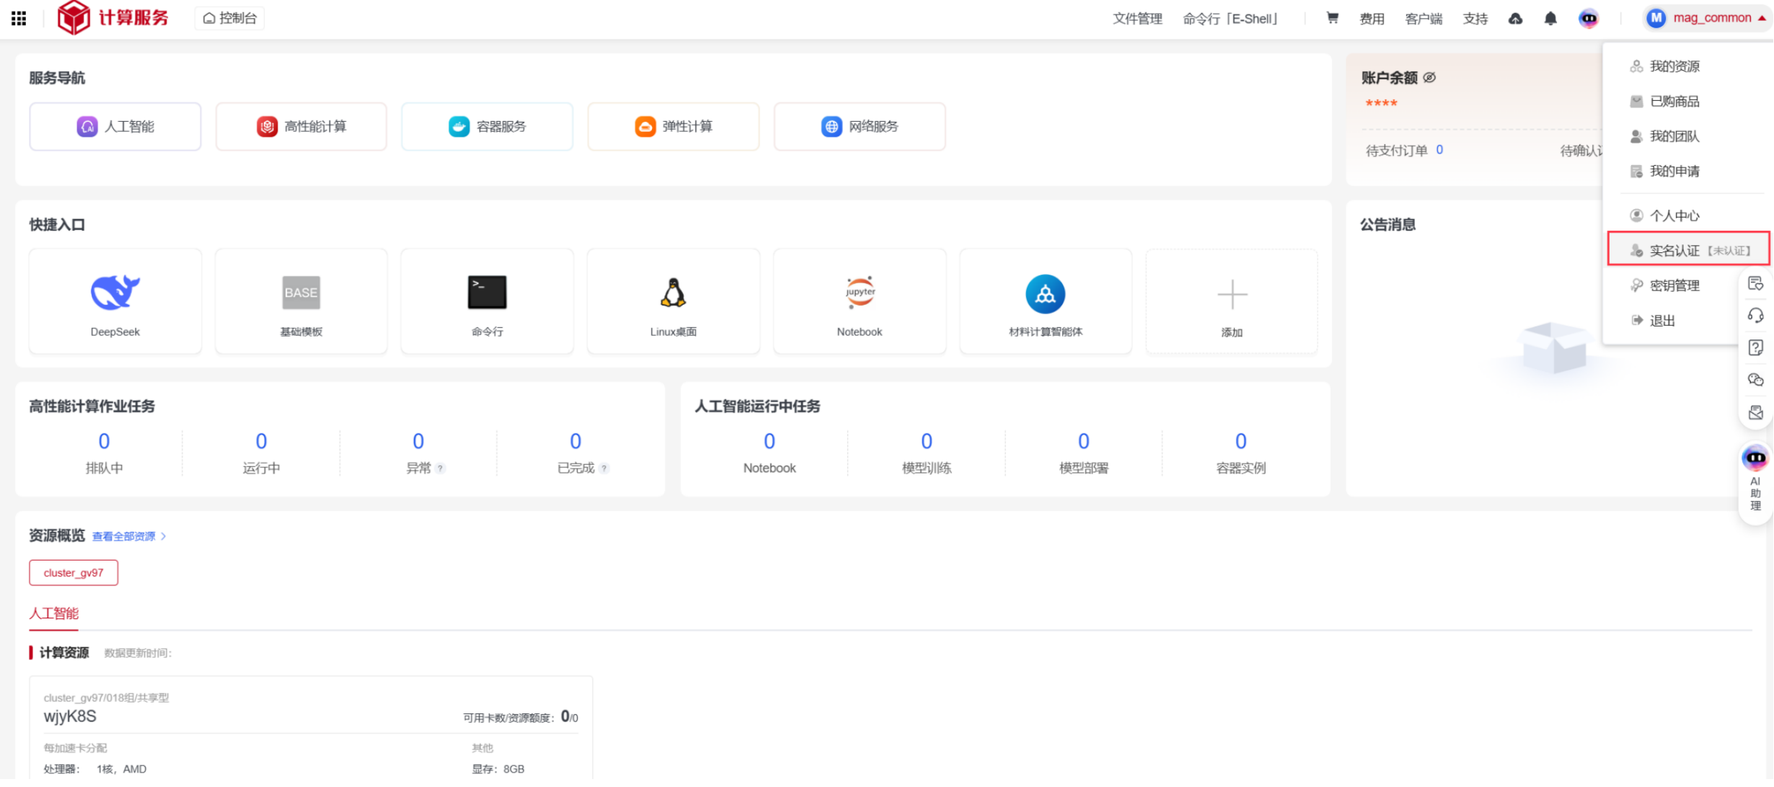Open the app grid launcher icon
The height and width of the screenshot is (787, 1774).
(x=19, y=18)
